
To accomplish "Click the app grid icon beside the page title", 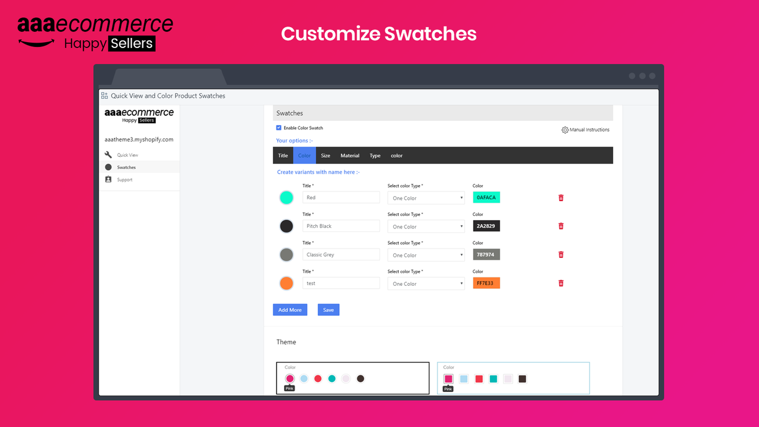I will coord(104,95).
